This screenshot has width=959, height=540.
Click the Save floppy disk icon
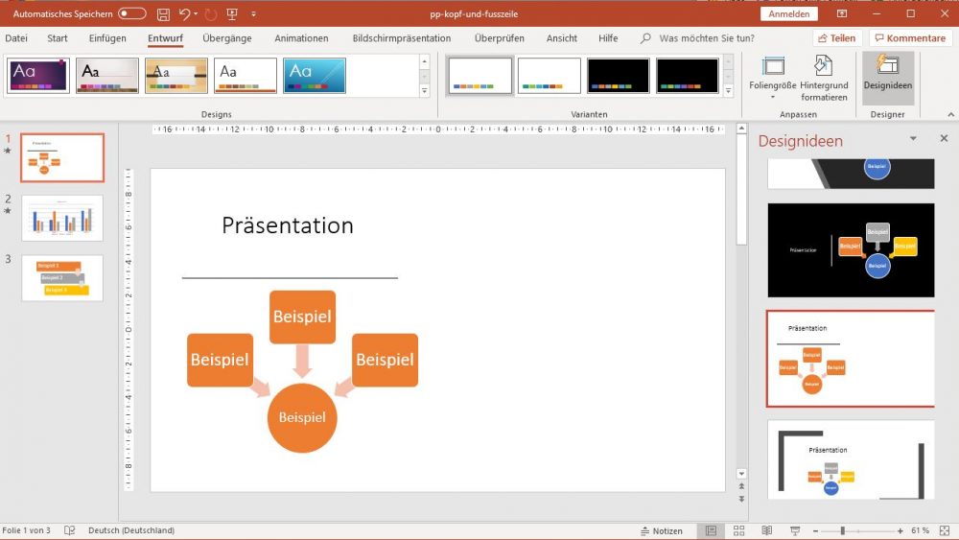point(163,14)
